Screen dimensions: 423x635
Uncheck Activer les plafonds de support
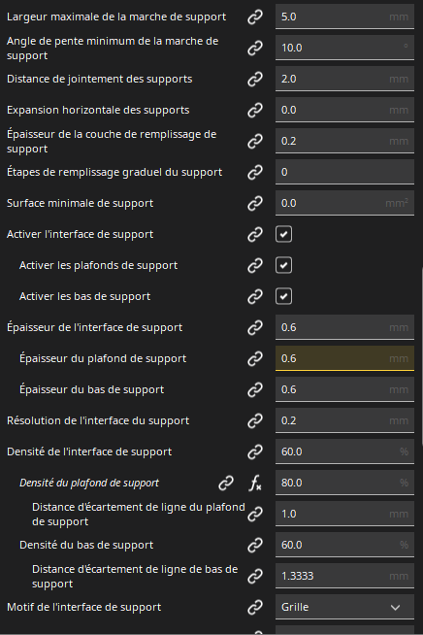click(x=283, y=265)
